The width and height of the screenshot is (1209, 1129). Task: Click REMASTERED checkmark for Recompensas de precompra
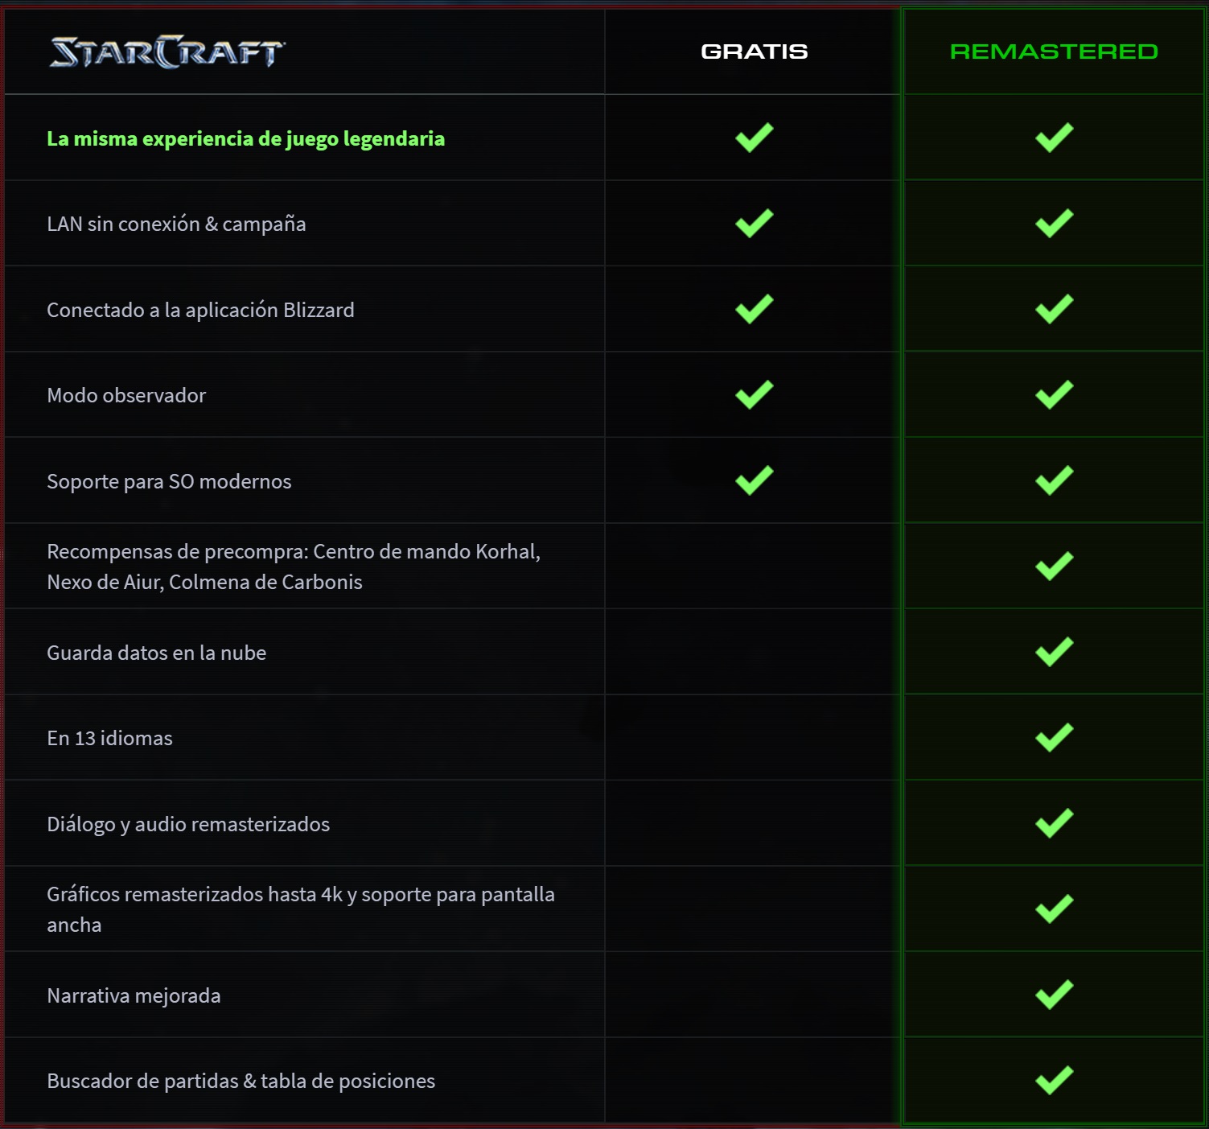(1054, 567)
